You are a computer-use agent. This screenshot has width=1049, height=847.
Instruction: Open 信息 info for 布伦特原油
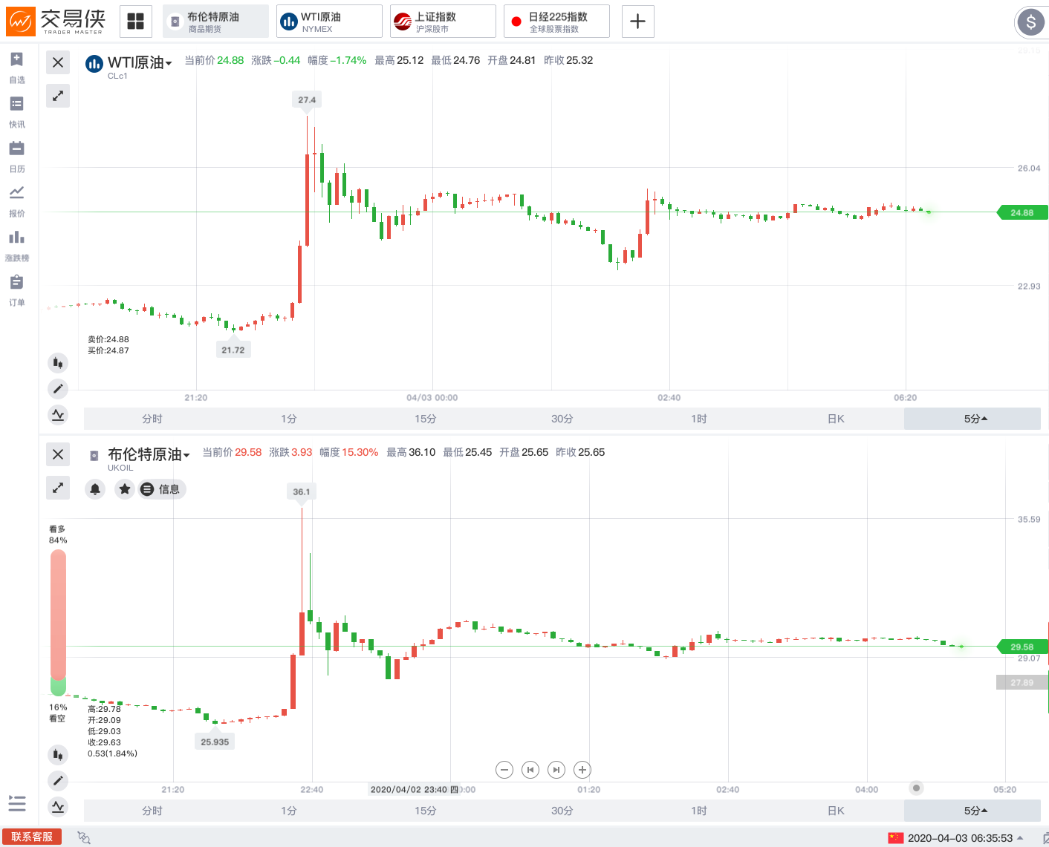[162, 489]
